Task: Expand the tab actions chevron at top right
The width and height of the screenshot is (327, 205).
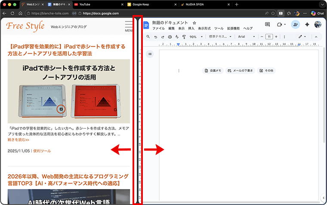Action: [x=321, y=4]
